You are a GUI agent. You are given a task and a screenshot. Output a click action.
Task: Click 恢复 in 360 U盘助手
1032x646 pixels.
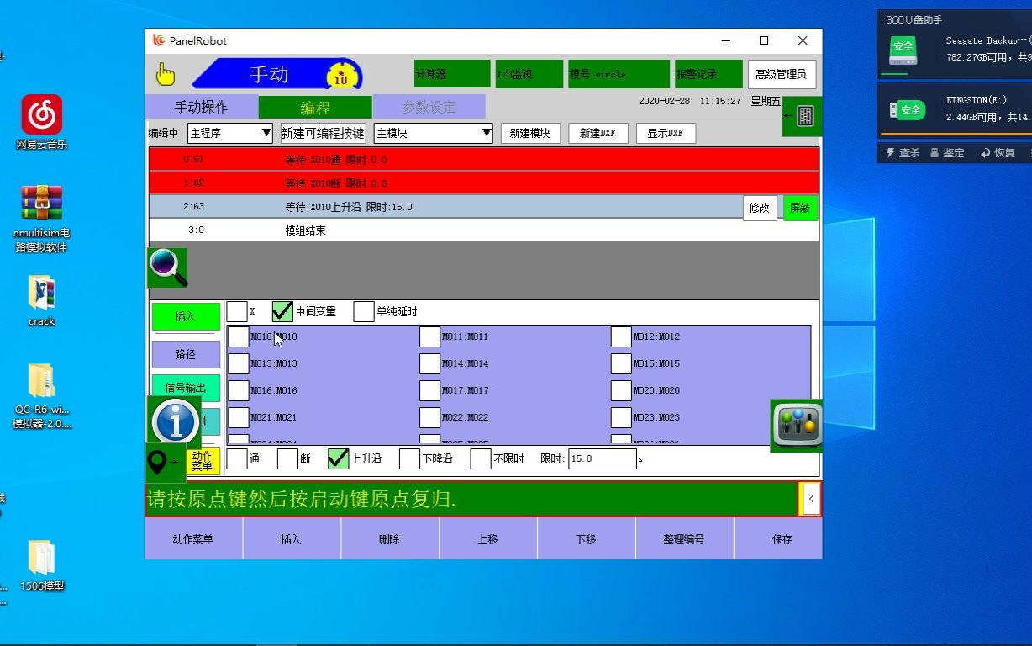click(998, 153)
